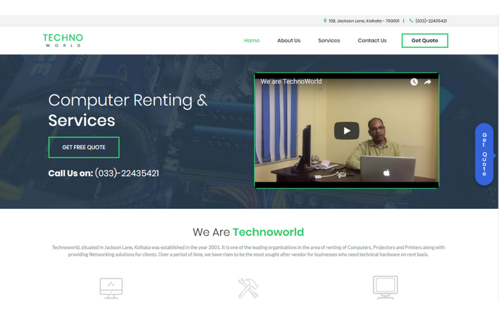
Task: Open the Home menu item
Action: pyautogui.click(x=252, y=41)
